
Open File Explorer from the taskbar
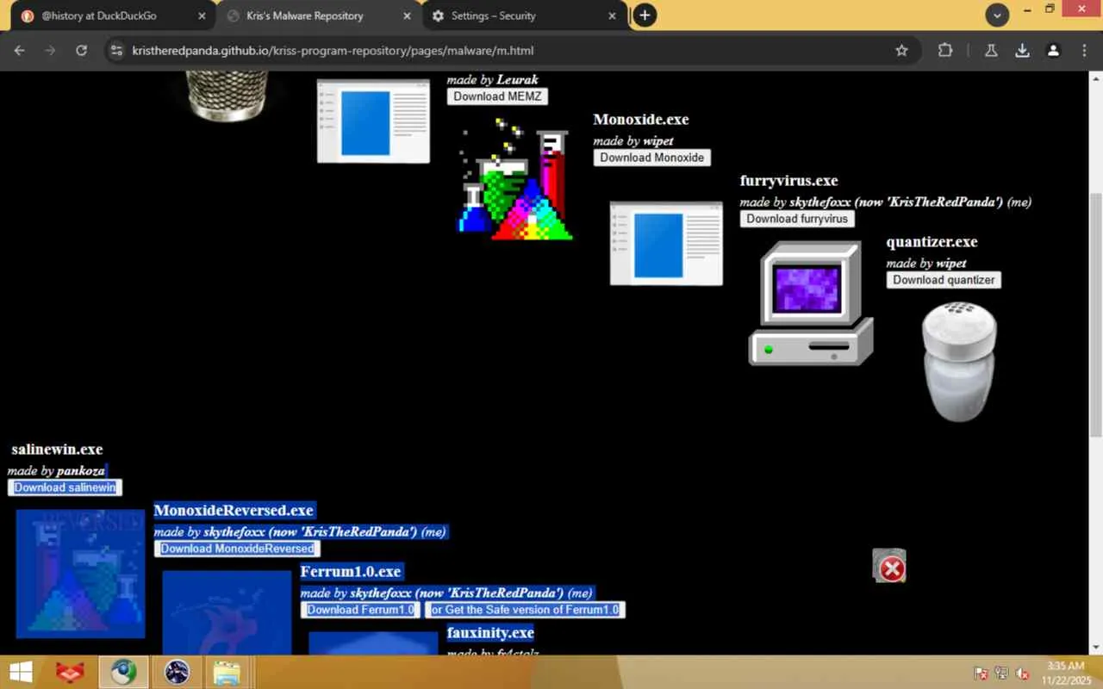coord(227,672)
